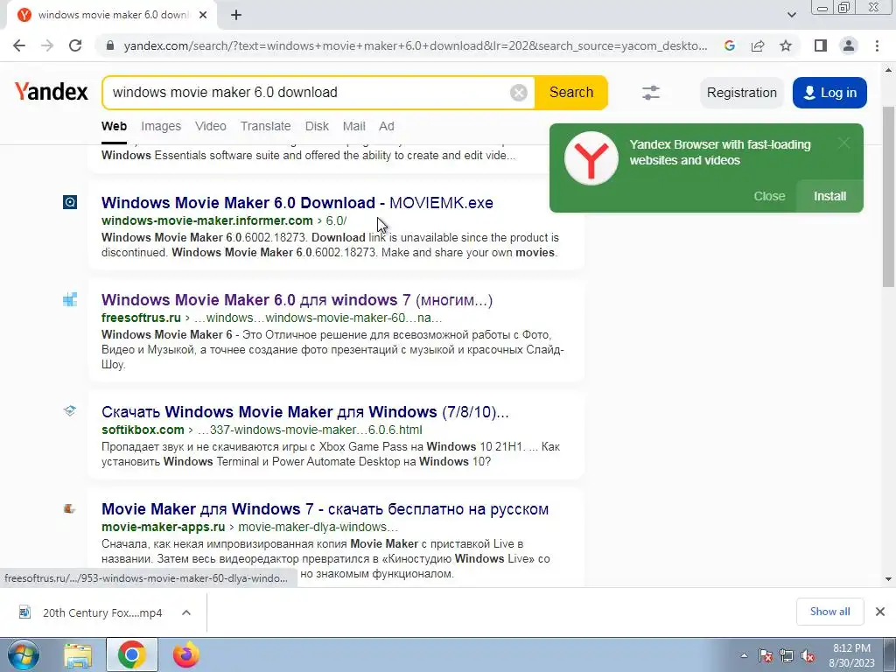Screen dimensions: 896x672
Task: Open Скачать Windows Movie Maker для Windows result
Action: click(305, 412)
